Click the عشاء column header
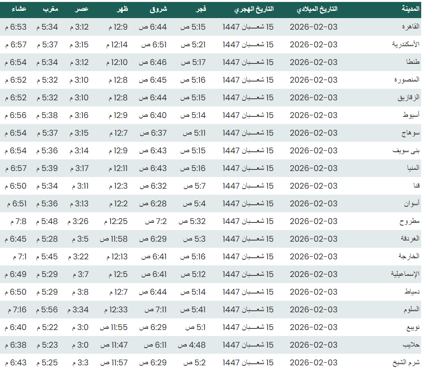Viewport: 422px width, 371px height. pos(19,9)
